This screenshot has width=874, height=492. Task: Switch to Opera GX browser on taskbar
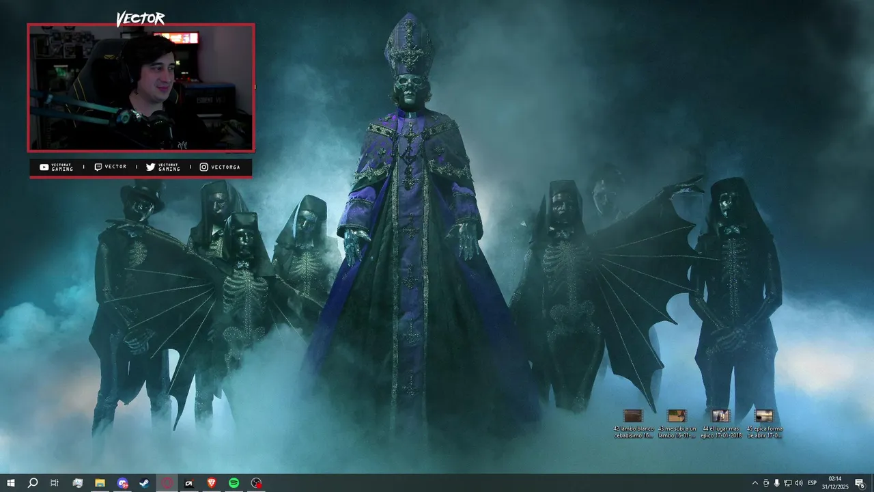coord(167,483)
